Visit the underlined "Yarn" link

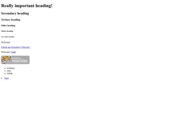(6, 78)
